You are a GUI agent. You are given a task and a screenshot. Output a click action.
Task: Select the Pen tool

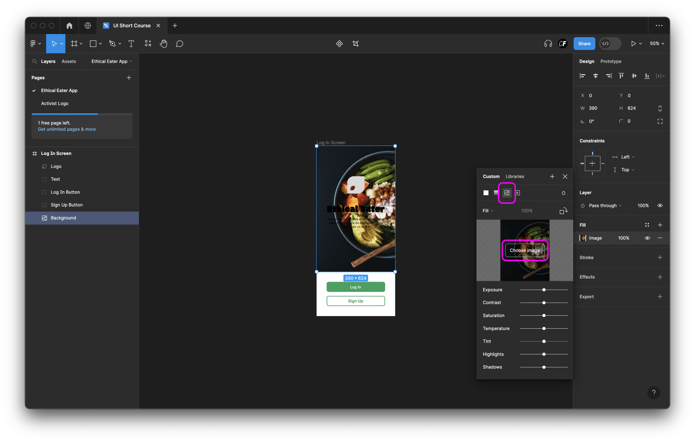click(x=112, y=43)
